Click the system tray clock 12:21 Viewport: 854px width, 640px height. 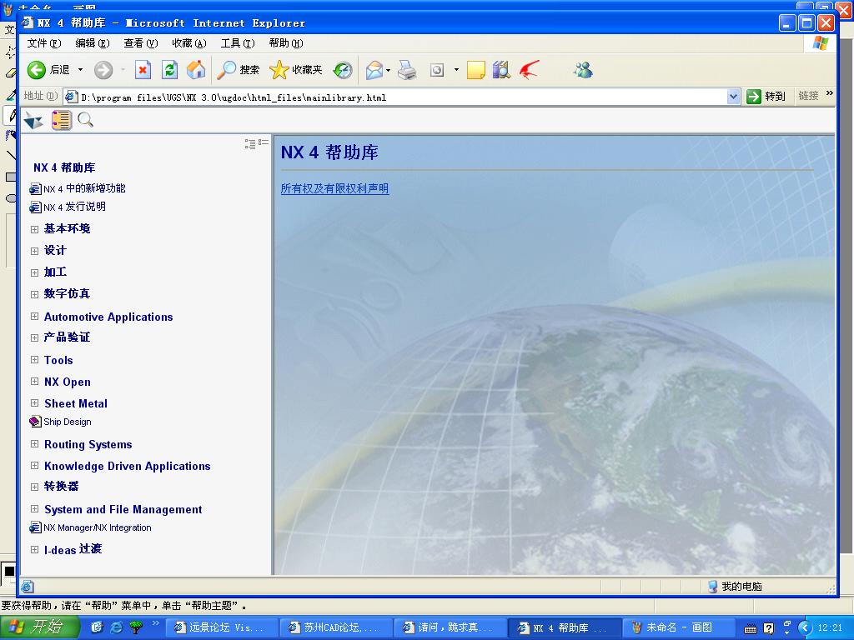pyautogui.click(x=830, y=627)
